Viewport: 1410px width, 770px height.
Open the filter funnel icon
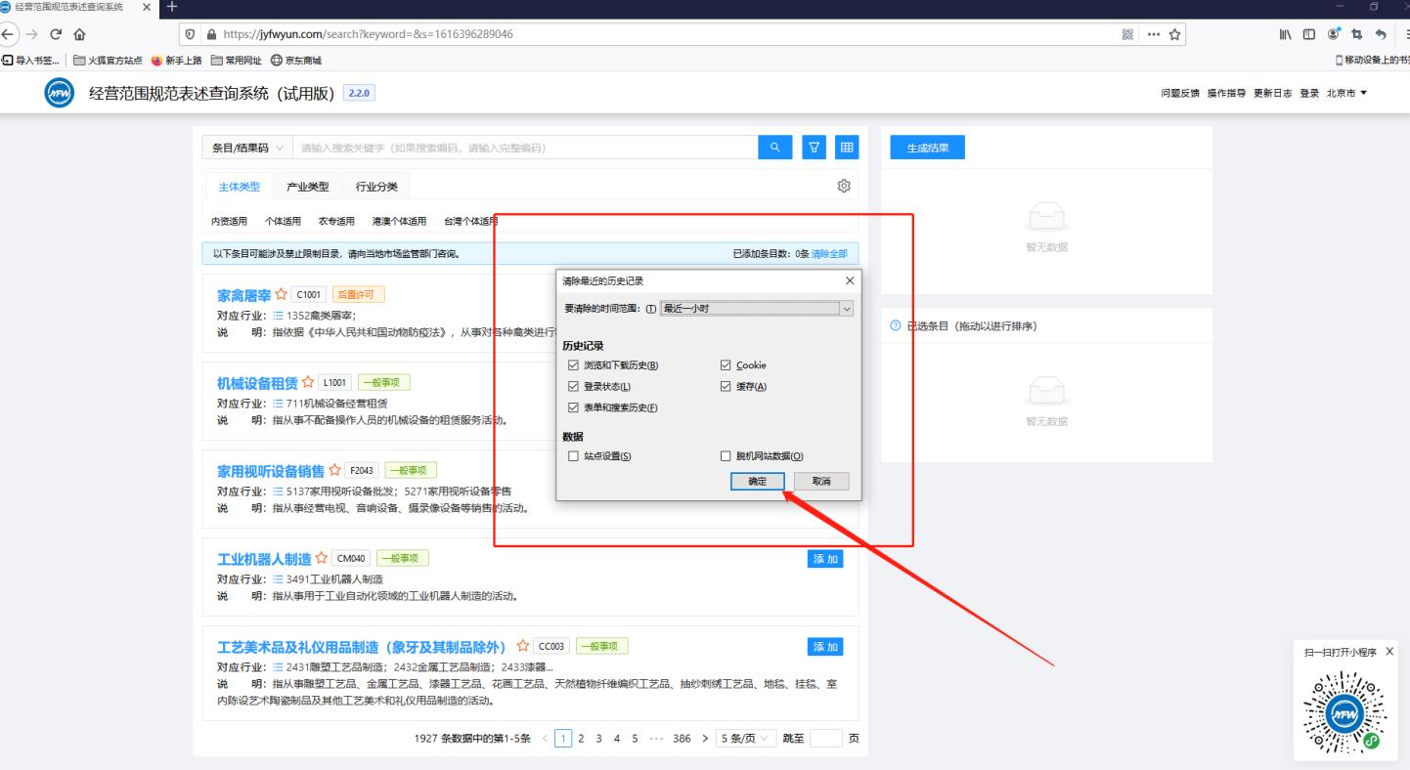[x=814, y=148]
